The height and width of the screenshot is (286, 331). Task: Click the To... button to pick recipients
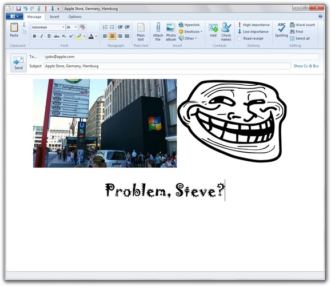pos(33,57)
